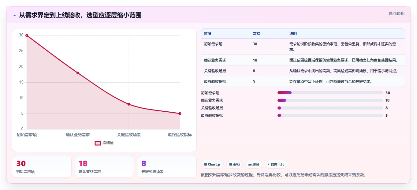The width and height of the screenshot is (417, 190).
Task: Select the 漏斗转化 label in the header
Action: 397,13
